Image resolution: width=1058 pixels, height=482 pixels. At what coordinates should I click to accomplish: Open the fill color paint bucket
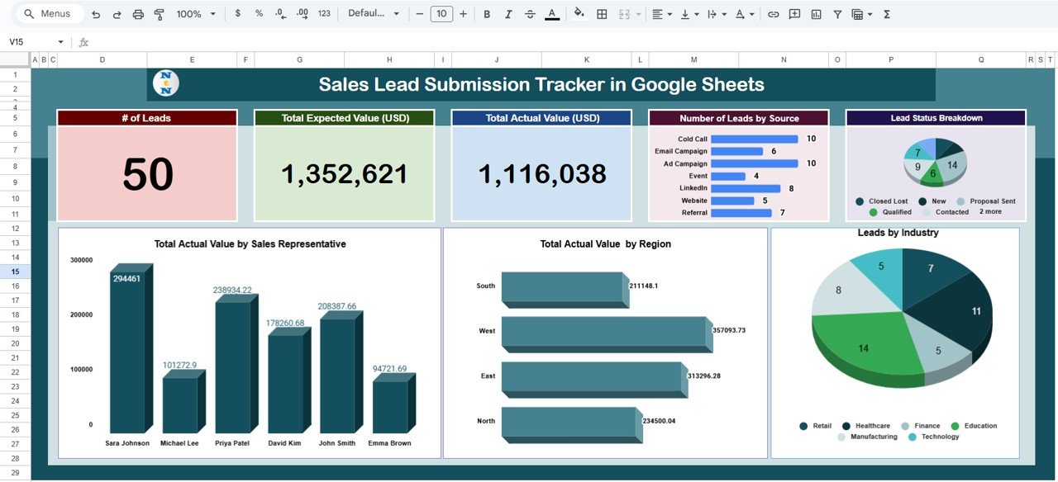point(579,14)
